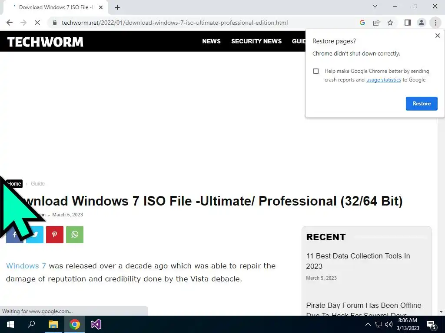Close the Download Windows 7 ISO tab
The height and width of the screenshot is (333, 445).
pyautogui.click(x=101, y=7)
